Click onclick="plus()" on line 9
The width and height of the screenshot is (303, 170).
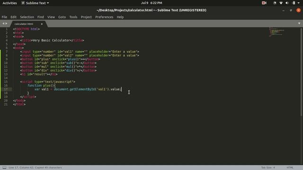coord(66,59)
